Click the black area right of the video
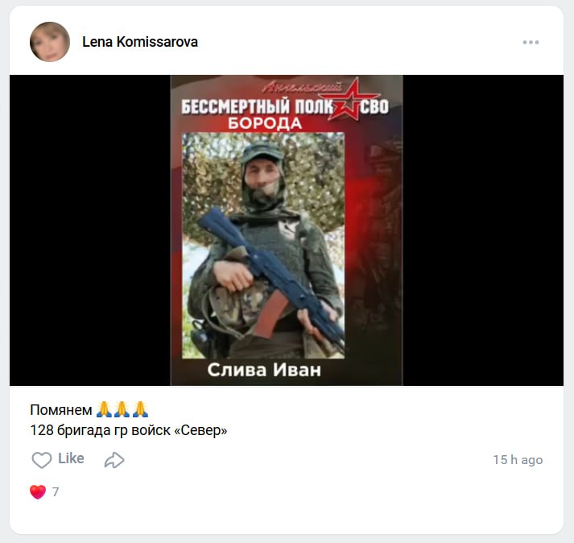Viewport: 574px width, 543px height. point(483,230)
